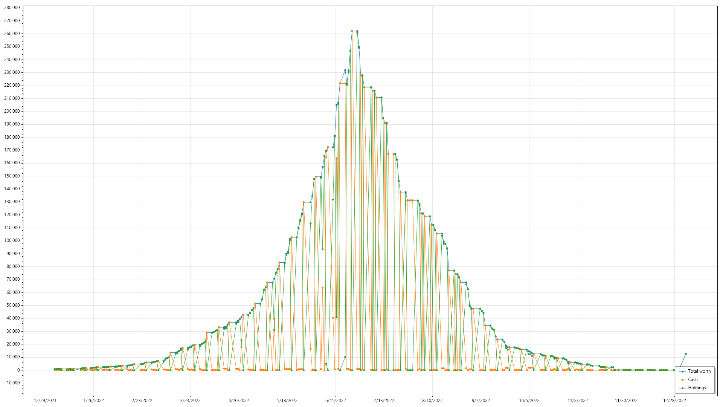Click the 10/5/2022 date axis label

[529, 401]
